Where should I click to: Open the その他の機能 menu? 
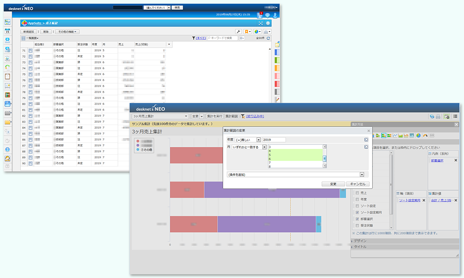click(67, 32)
